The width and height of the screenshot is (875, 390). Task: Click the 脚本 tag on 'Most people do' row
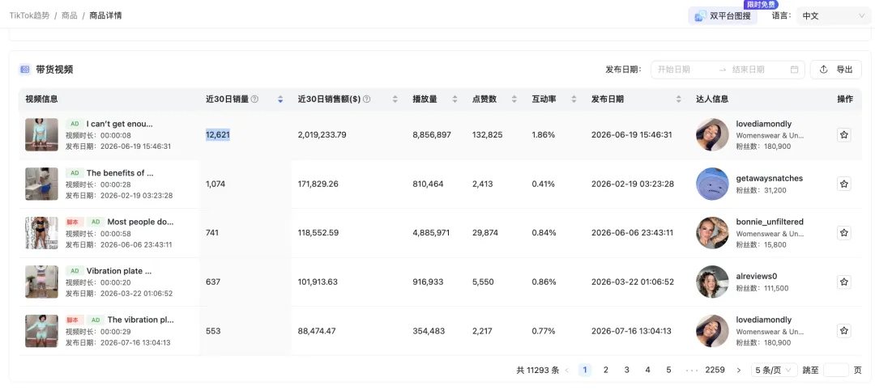tap(73, 222)
